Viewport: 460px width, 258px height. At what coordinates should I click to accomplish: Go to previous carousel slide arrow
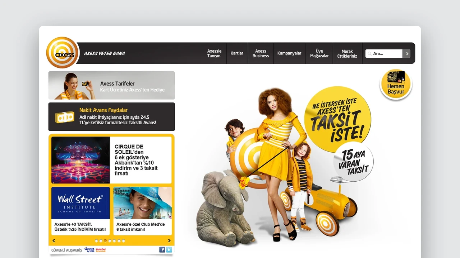point(54,241)
